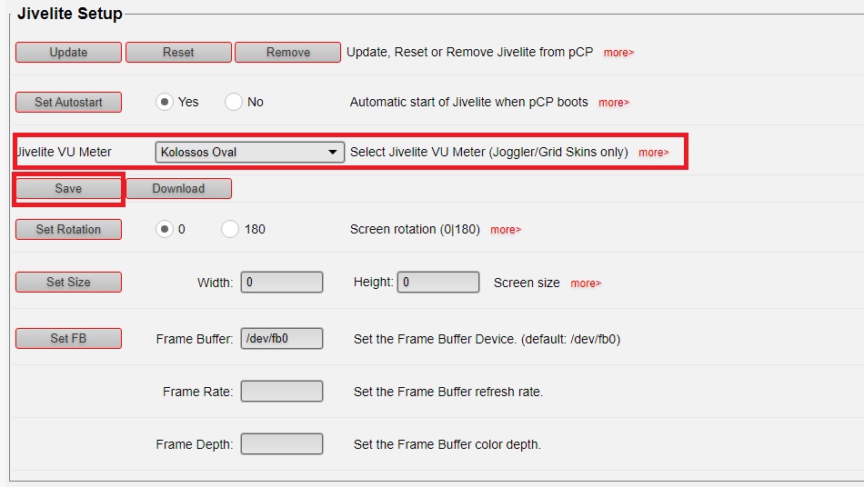Select No for Jivelite autostart

pyautogui.click(x=234, y=102)
